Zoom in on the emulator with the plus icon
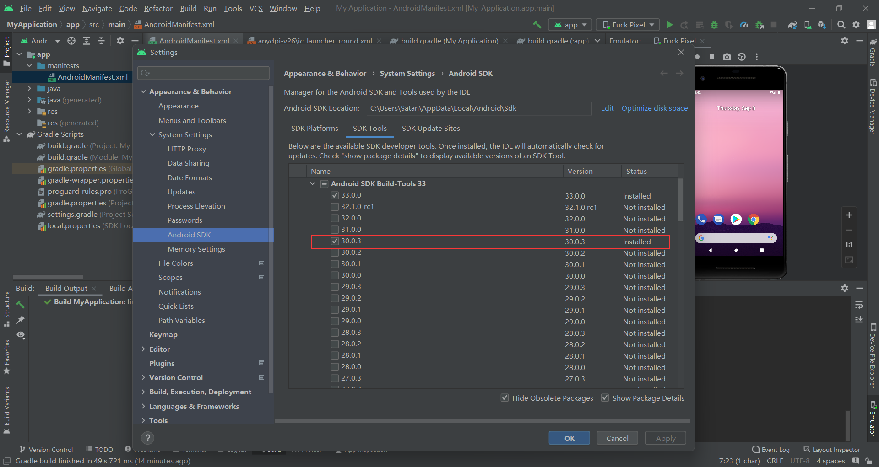 849,215
